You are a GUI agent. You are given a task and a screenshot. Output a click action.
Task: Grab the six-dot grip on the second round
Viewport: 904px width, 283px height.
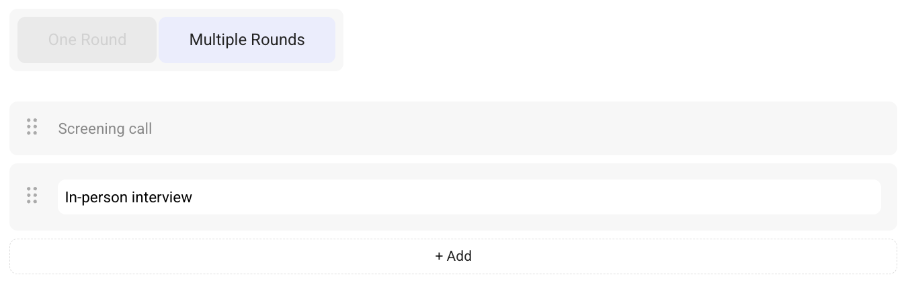(32, 196)
